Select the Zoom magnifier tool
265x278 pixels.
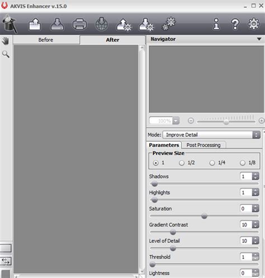coord(6,54)
